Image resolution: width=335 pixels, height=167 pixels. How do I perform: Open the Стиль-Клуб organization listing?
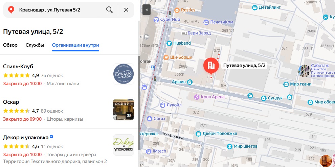(18, 66)
